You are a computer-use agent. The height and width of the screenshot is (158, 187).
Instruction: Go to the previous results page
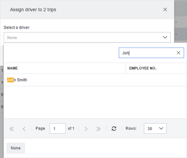24,129
